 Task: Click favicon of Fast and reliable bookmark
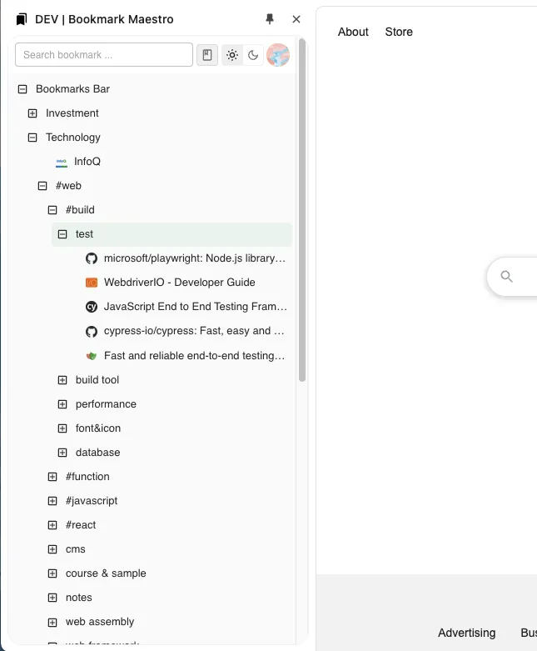click(92, 355)
